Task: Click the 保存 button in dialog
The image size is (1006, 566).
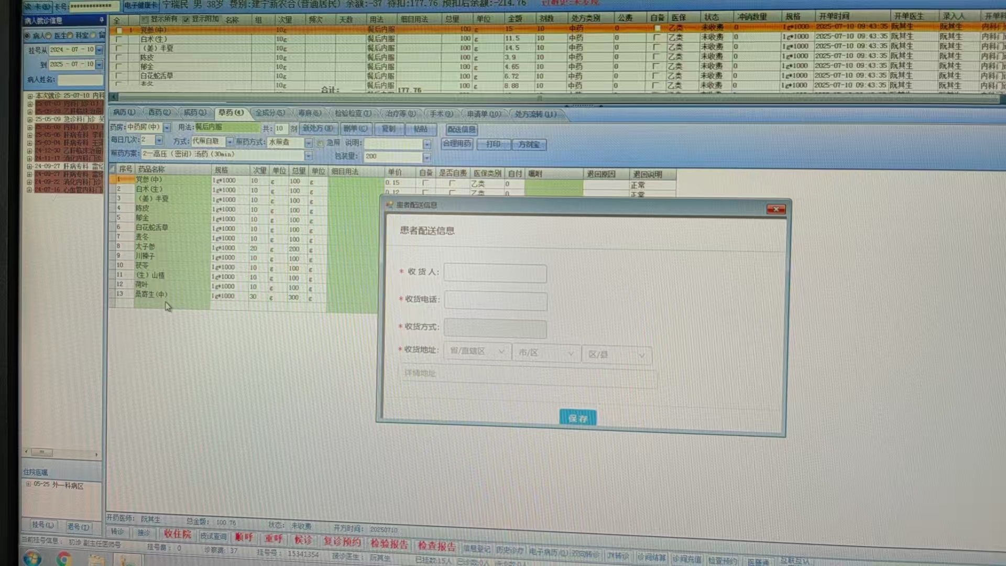Action: tap(577, 418)
